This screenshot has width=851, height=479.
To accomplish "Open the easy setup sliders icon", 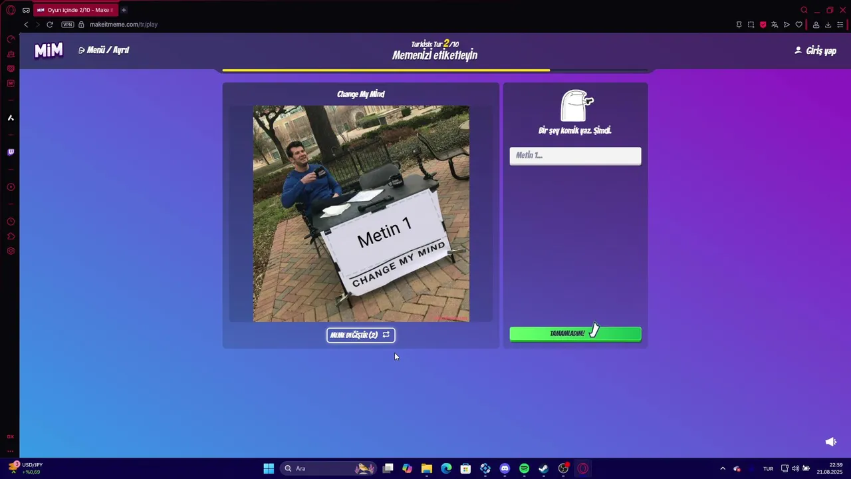I will click(x=840, y=25).
